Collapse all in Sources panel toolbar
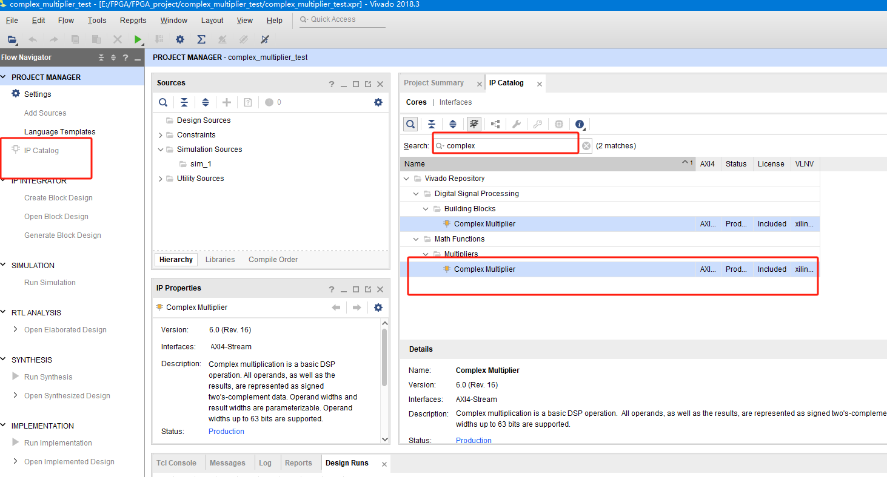Screen dimensions: 887x477 coord(184,102)
